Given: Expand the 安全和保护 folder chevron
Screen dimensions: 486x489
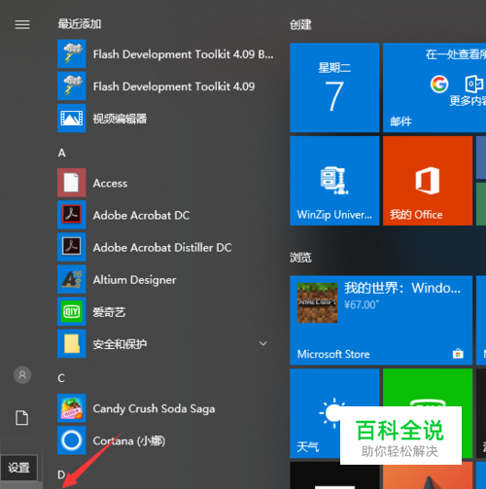Looking at the screenshot, I should point(263,343).
